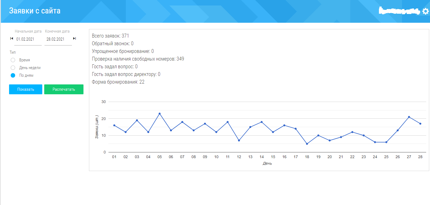Screen dimensions: 430x205
Task: Click the chart data point for day 03
Action: pyautogui.click(x=137, y=120)
